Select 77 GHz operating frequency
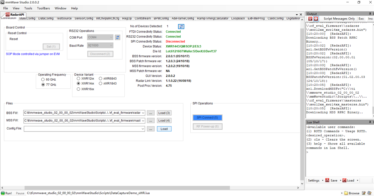374x196 pixels. 43,85
